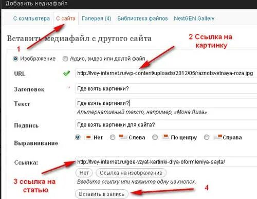Open the NextGEN Gallery tab
The width and height of the screenshot is (257, 199).
pyautogui.click(x=194, y=19)
